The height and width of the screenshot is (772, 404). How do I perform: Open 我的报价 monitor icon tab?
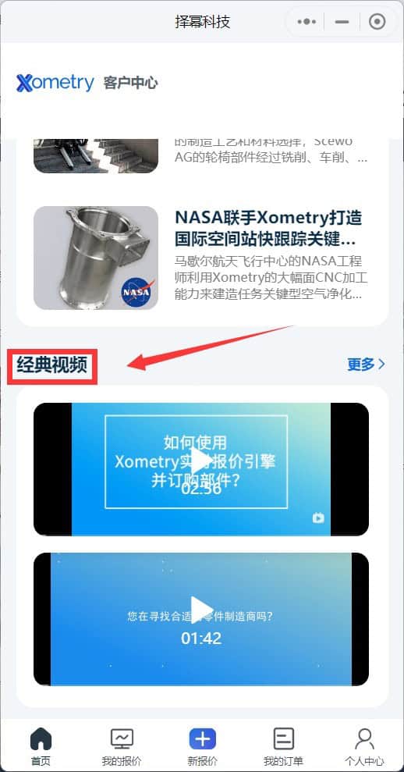tap(122, 739)
